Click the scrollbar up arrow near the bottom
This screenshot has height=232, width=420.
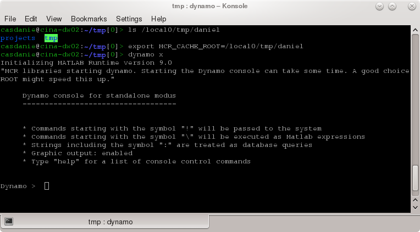point(415,200)
